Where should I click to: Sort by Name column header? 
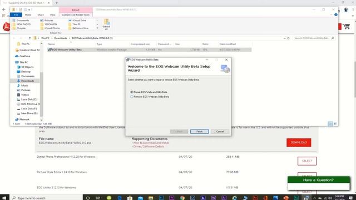pos(51,44)
